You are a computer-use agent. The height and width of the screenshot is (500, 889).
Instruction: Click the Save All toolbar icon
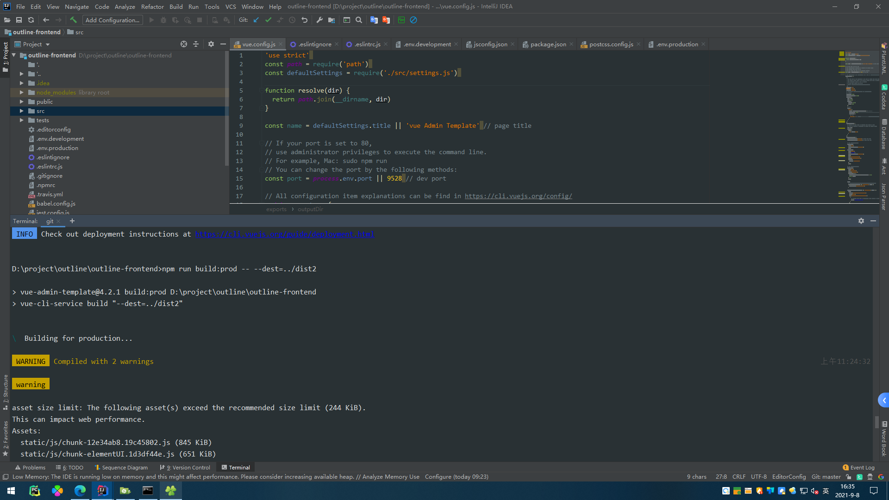pyautogui.click(x=19, y=20)
